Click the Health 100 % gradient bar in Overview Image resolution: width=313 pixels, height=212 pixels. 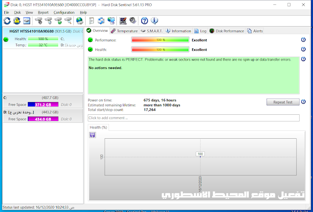point(160,49)
